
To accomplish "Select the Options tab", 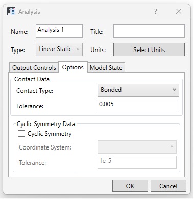I will point(73,67).
